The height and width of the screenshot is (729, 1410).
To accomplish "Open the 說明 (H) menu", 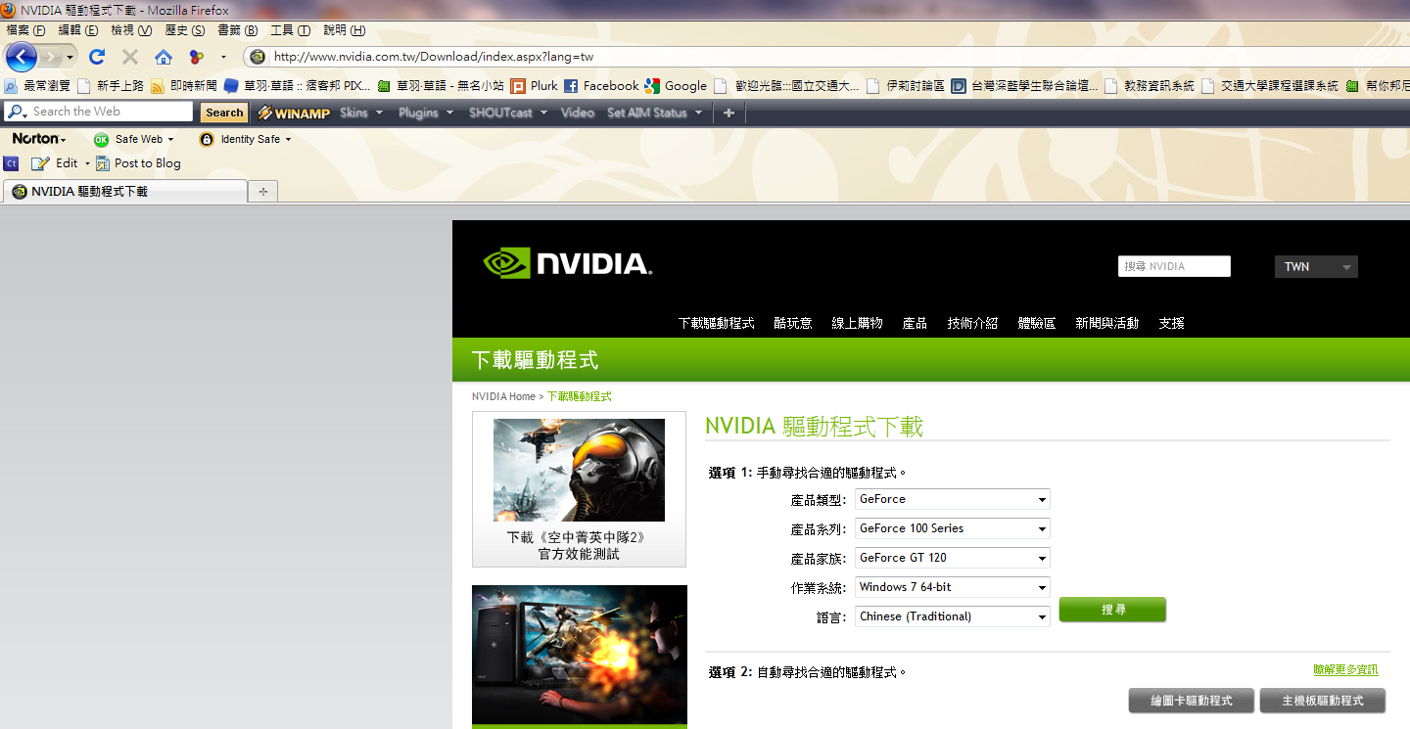I will coord(344,30).
